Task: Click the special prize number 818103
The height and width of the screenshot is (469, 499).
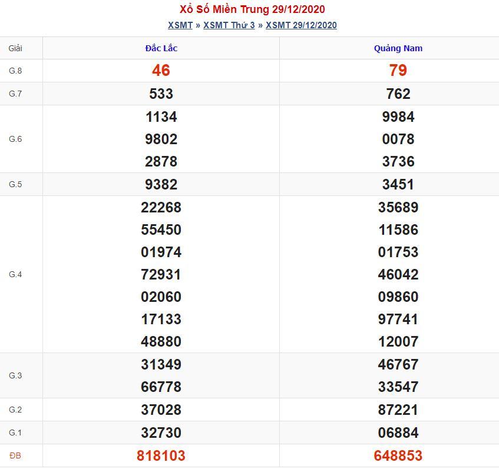Action: [x=161, y=455]
